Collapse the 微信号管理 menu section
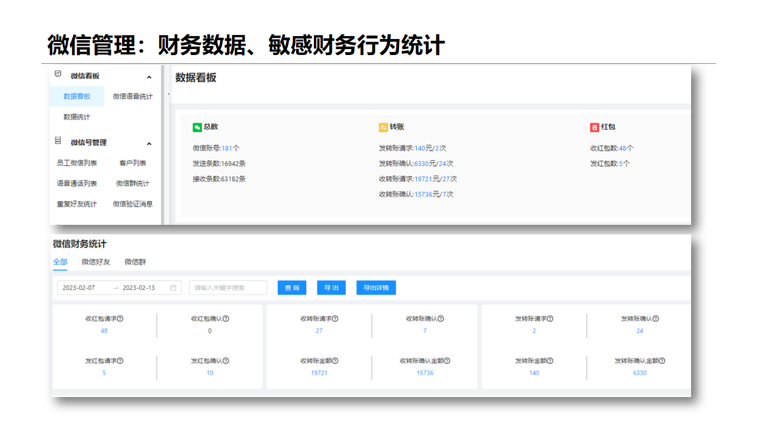 149,144
